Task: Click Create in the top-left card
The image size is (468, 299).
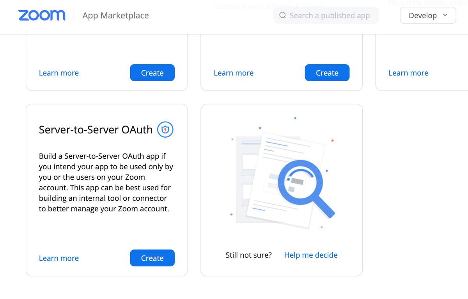Action: 152,73
